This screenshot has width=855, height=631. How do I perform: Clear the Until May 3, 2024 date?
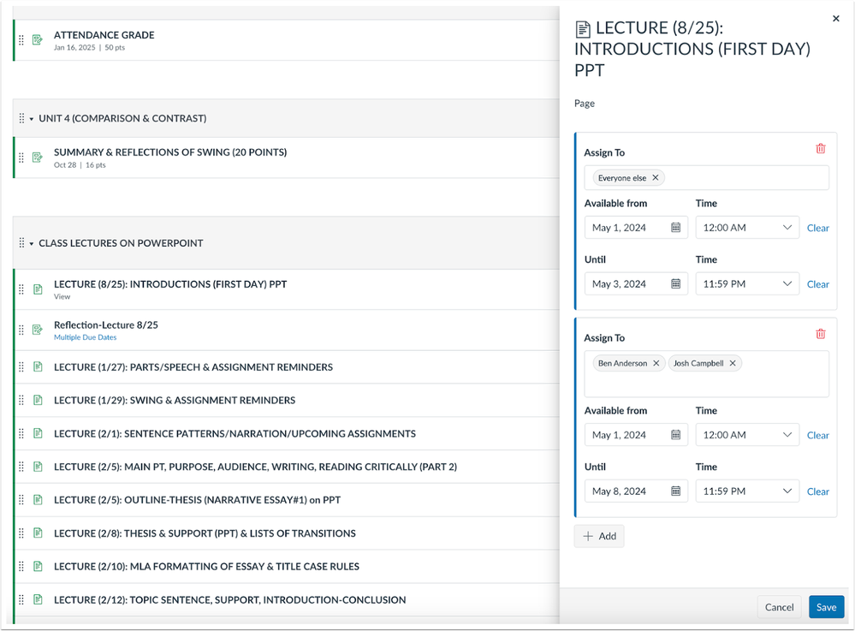[817, 284]
